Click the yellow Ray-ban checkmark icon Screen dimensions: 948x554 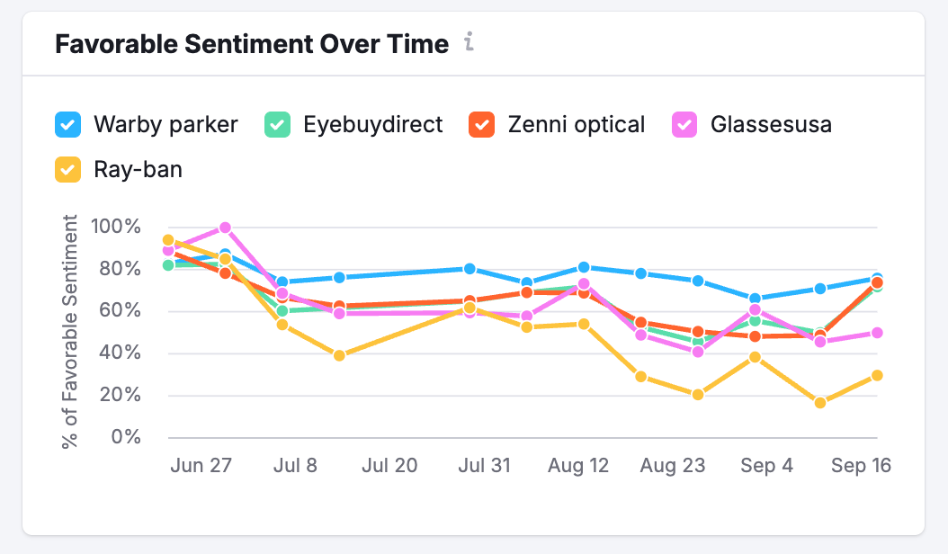coord(67,170)
